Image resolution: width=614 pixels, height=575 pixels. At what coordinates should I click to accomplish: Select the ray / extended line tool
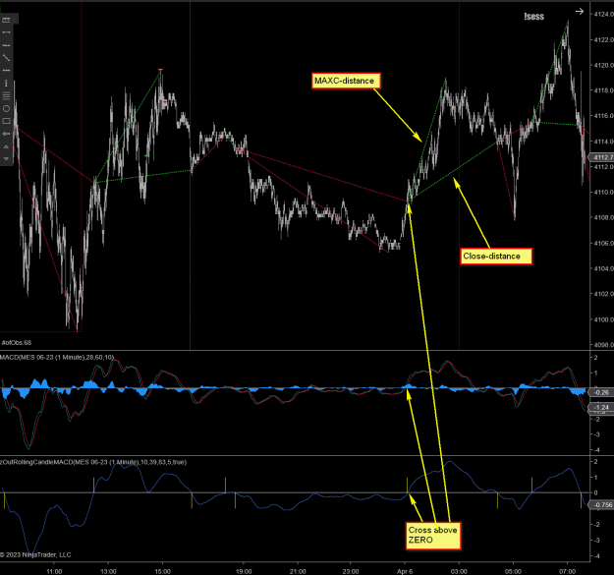click(x=6, y=45)
